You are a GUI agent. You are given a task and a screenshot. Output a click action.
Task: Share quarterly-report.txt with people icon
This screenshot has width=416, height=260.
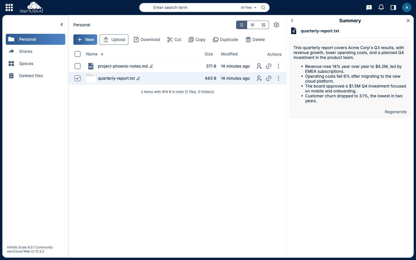click(x=259, y=78)
